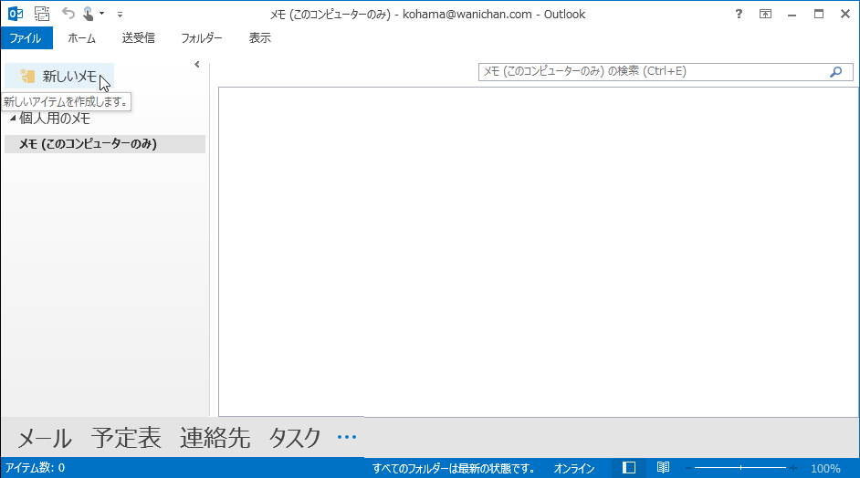Click the magnifier search icon
Viewport: 860px width, 478px height.
pyautogui.click(x=836, y=72)
